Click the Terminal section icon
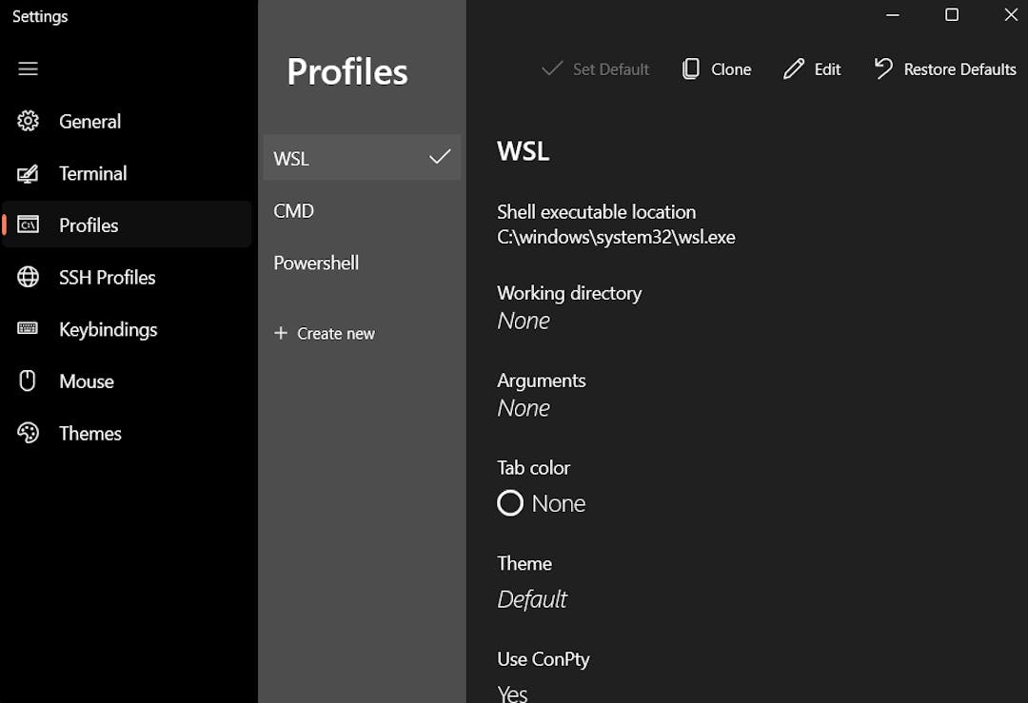The image size is (1028, 703). (29, 173)
